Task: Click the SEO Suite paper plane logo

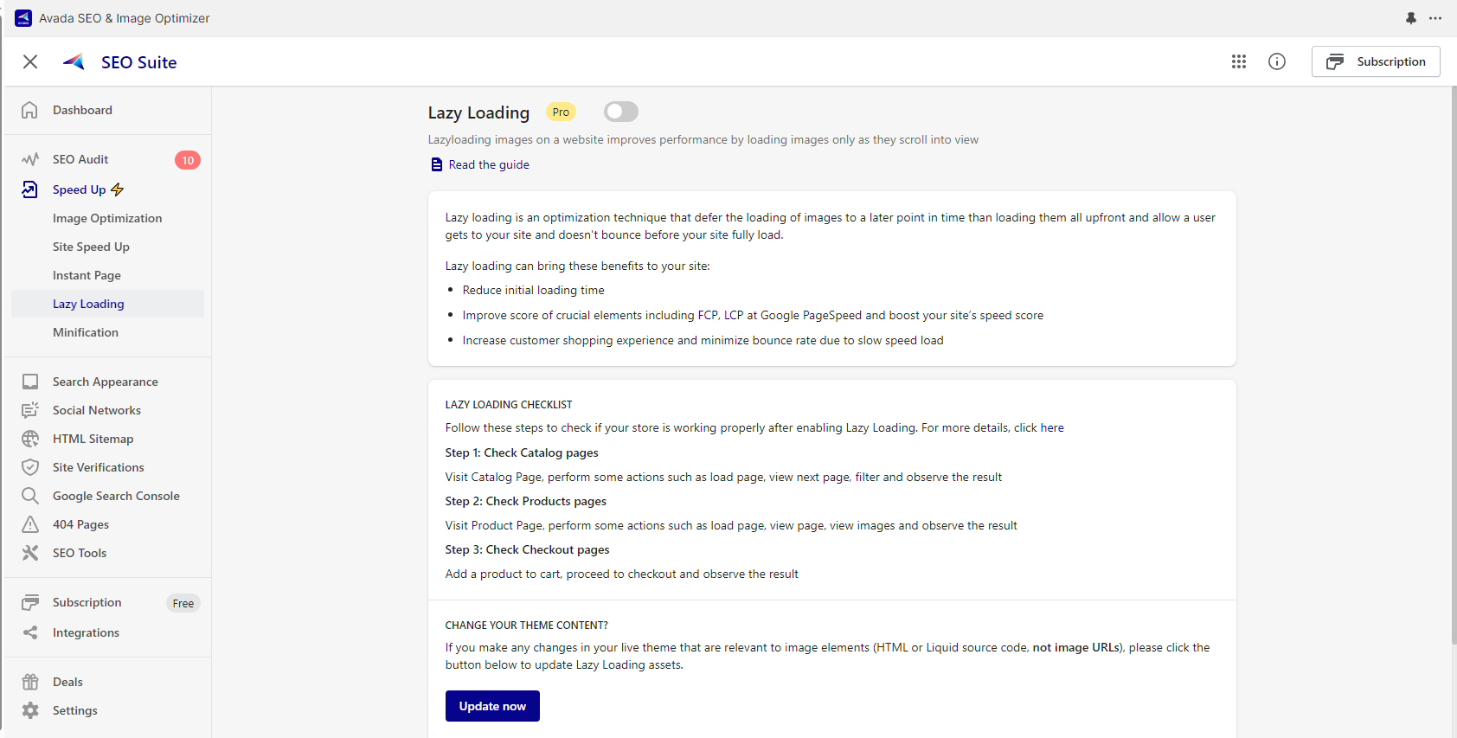Action: pos(74,61)
